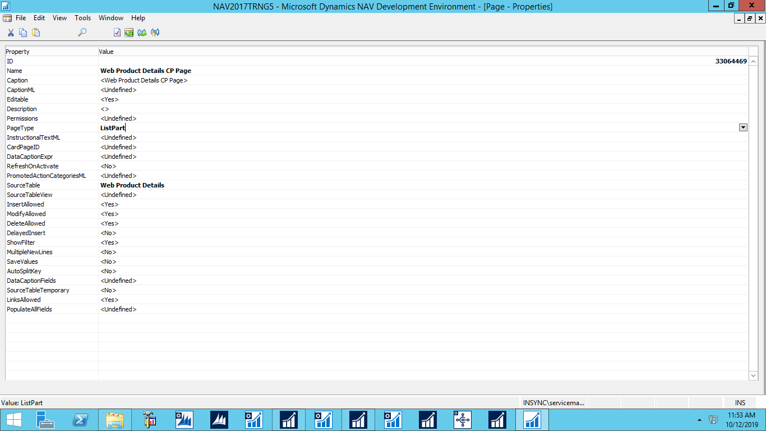
Task: Click the Editable property value field
Action: click(110, 99)
